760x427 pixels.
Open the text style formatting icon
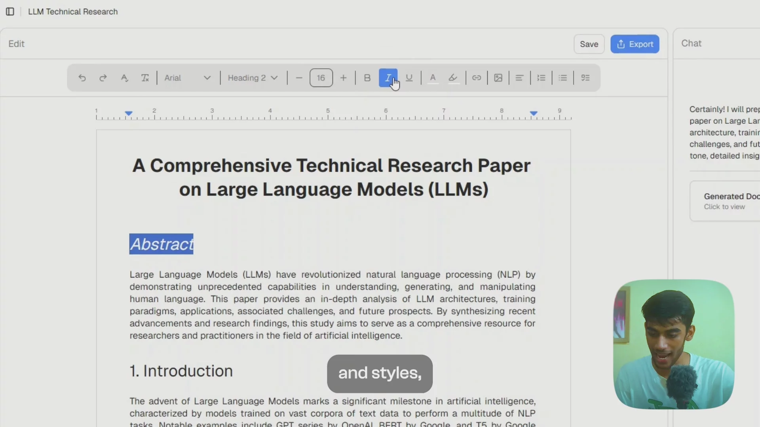click(124, 78)
